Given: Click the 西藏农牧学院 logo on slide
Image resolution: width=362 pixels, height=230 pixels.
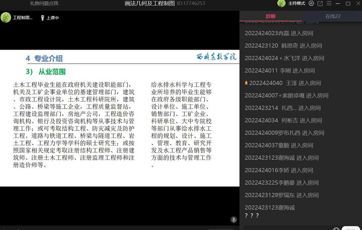Looking at the screenshot, I should tap(216, 57).
